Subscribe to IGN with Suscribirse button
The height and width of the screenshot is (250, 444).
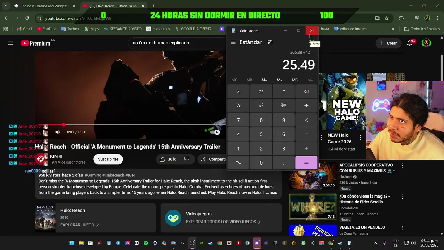108,159
